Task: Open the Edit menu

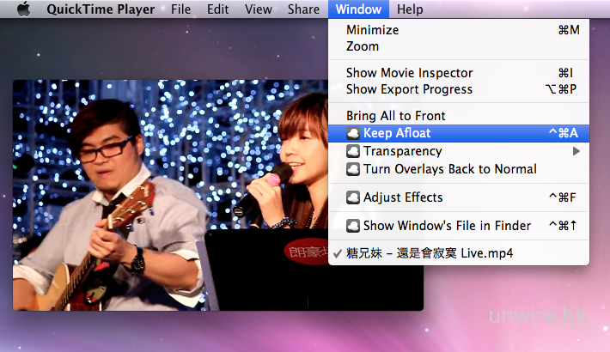Action: tap(217, 9)
